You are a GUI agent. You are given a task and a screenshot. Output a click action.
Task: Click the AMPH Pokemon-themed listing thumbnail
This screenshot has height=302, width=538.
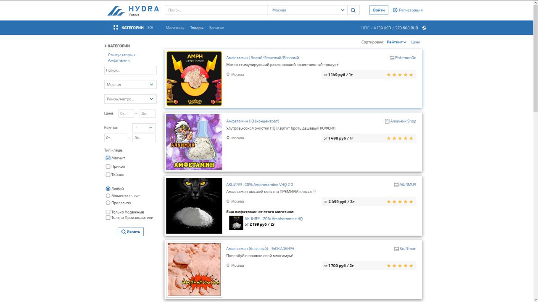(x=194, y=78)
